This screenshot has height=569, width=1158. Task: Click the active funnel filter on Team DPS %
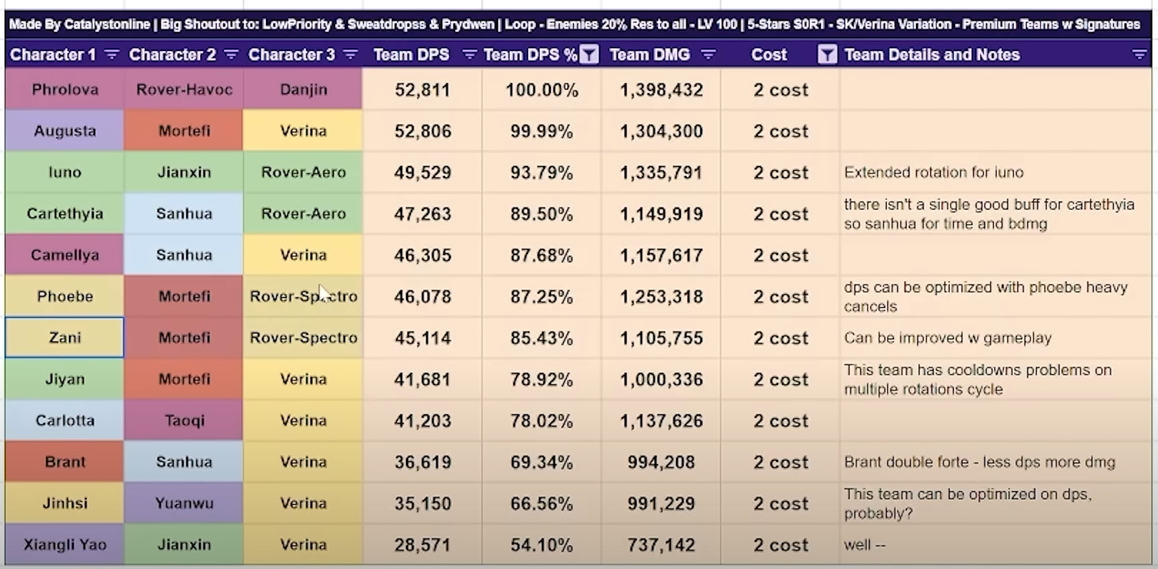(589, 54)
